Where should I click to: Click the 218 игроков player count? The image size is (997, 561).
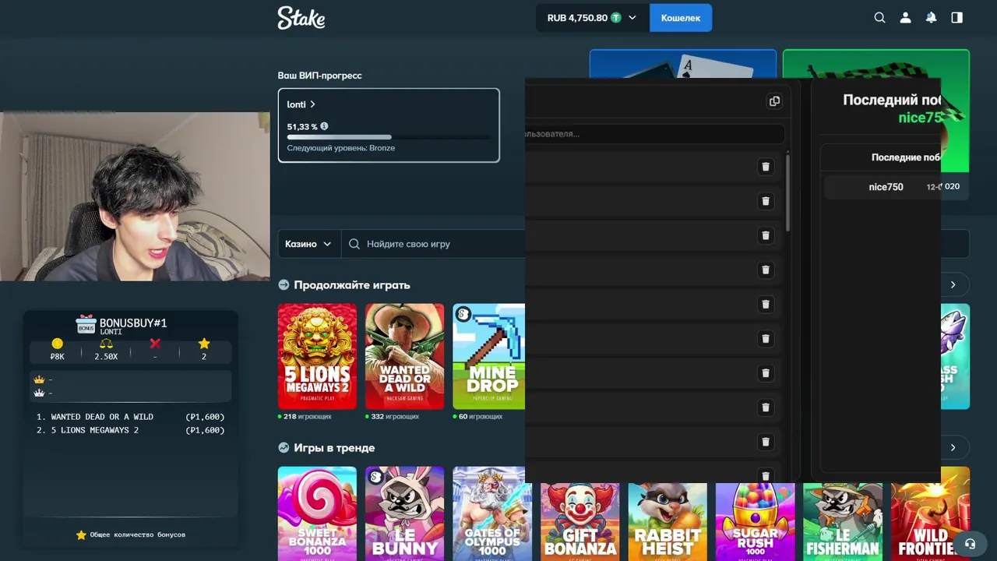305,417
